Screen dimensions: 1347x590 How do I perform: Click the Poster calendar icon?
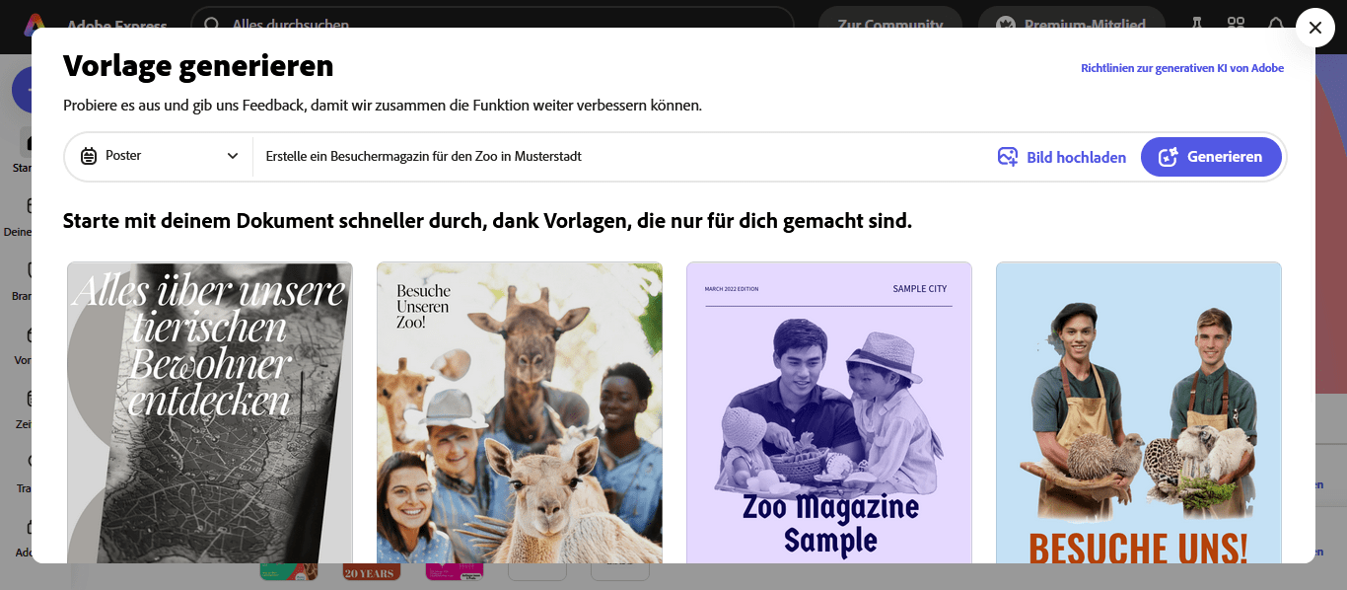89,156
